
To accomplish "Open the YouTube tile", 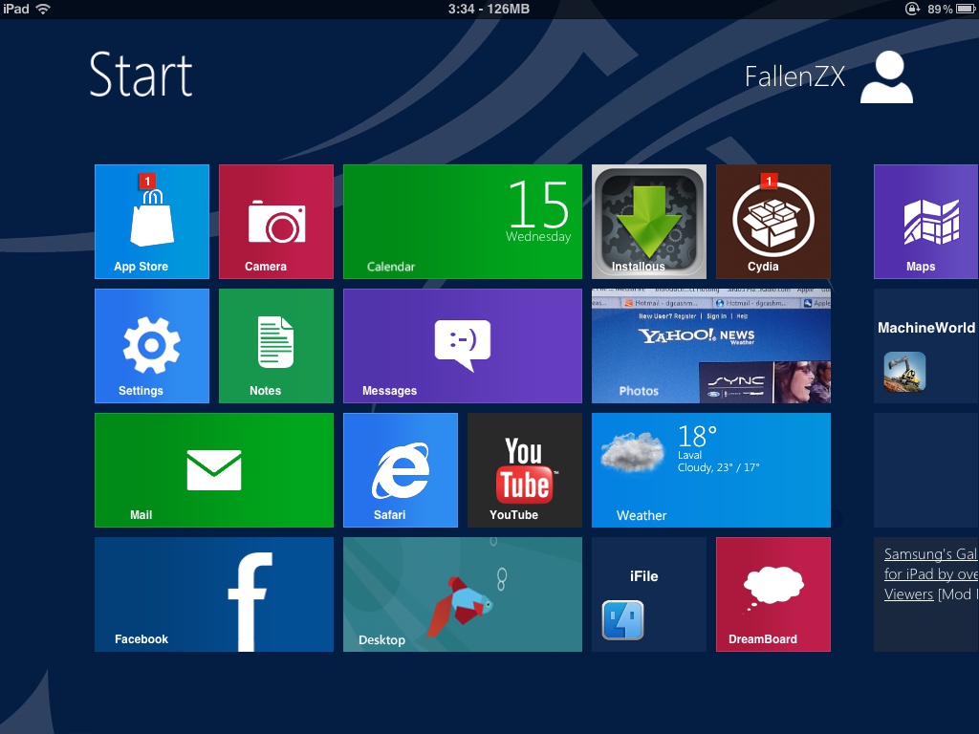I will [525, 470].
